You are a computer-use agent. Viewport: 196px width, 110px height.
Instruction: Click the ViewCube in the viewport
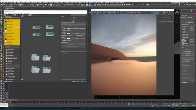(x=177, y=13)
